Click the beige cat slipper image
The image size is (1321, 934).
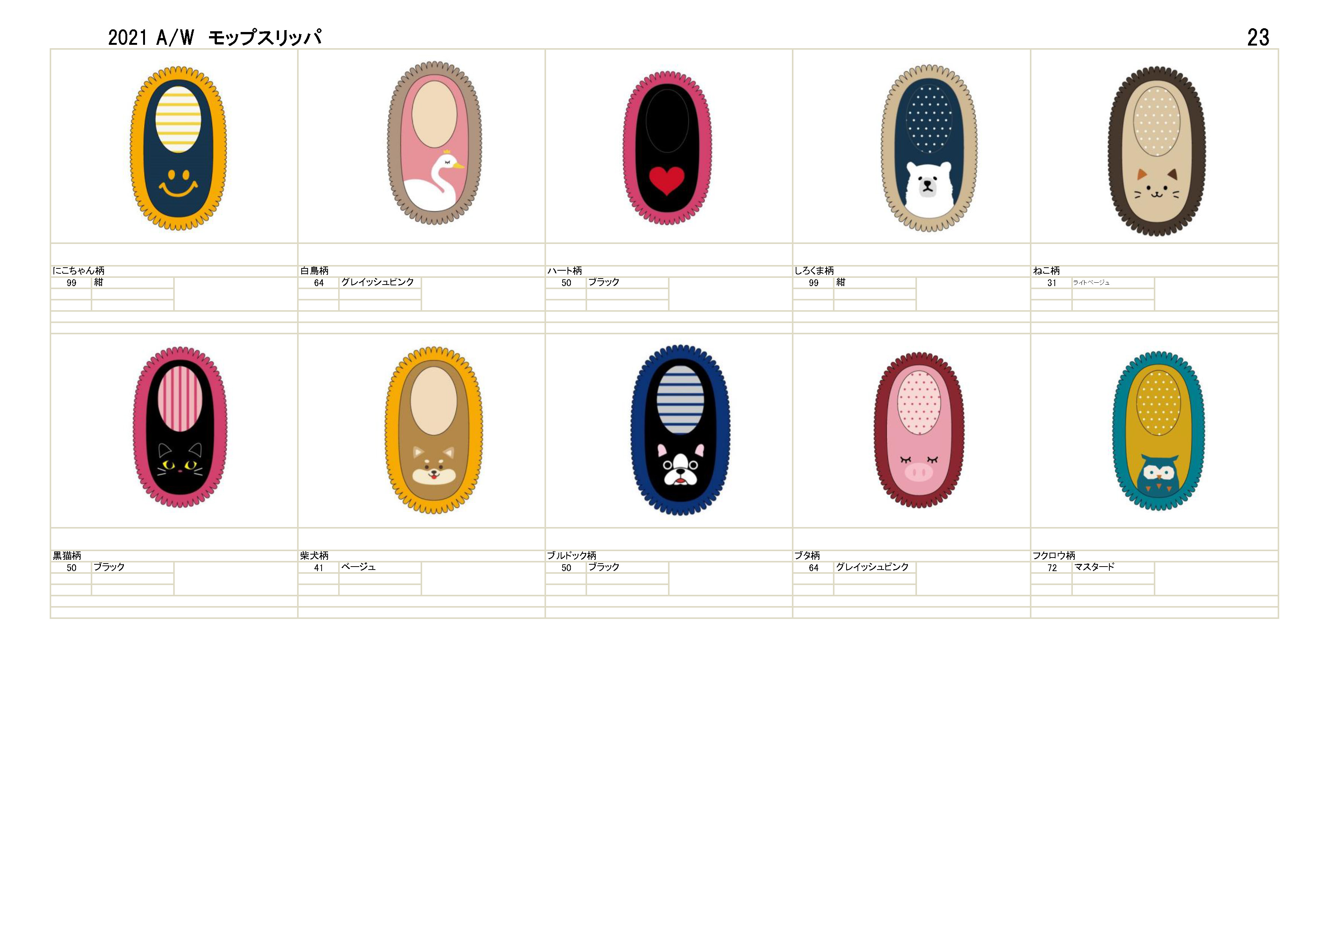(x=1156, y=151)
